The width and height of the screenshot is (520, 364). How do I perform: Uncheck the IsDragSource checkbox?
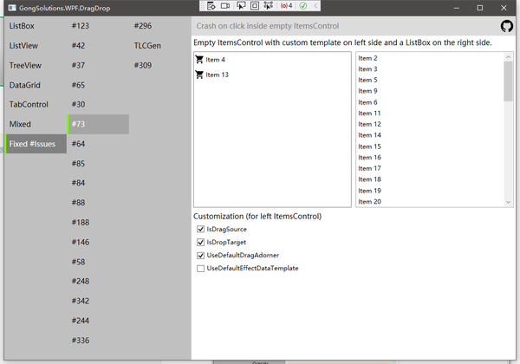point(200,229)
